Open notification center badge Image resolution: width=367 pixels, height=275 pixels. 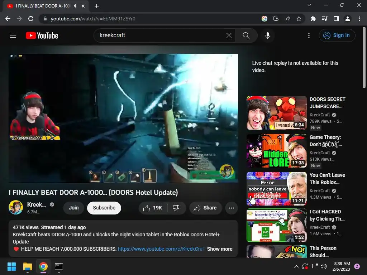[357, 266]
